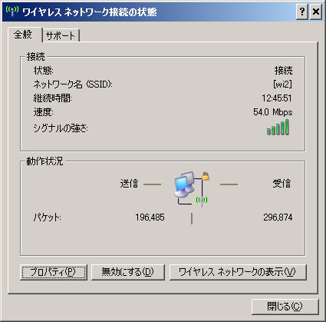The width and height of the screenshot is (326, 322).
Task: Click the wireless antenna icon in title bar
Action: (x=12, y=12)
